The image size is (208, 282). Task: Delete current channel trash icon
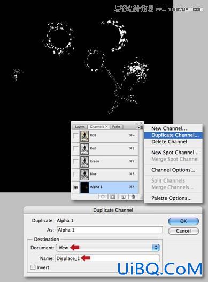pos(133,197)
